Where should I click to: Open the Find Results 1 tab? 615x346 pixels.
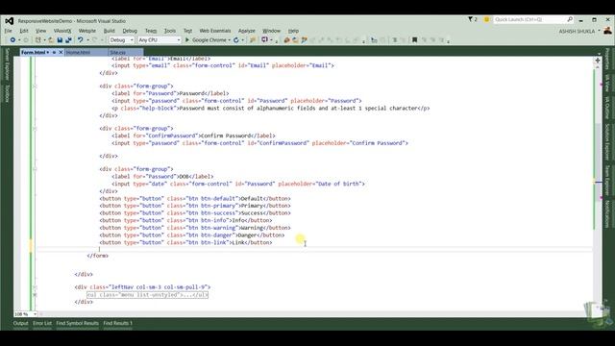117,323
